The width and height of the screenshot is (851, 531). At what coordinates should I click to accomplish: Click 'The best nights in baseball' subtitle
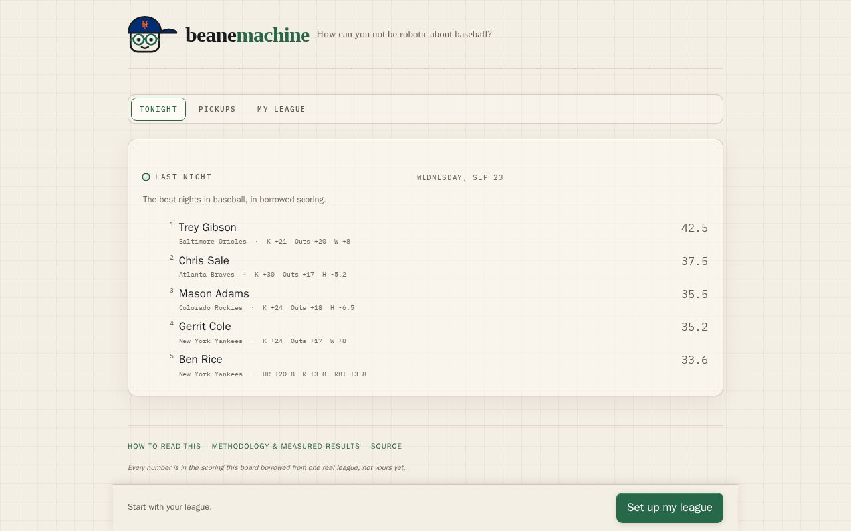point(235,200)
